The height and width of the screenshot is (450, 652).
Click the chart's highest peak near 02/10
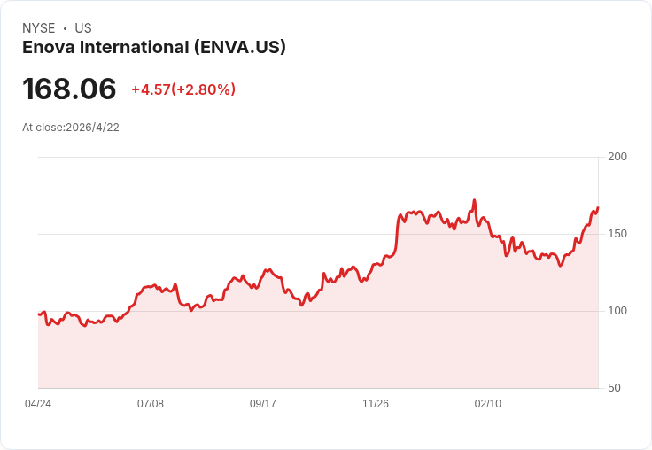point(475,200)
